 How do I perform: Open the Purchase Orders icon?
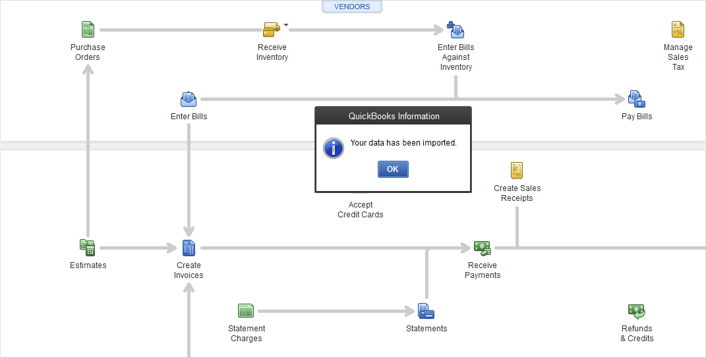point(88,30)
